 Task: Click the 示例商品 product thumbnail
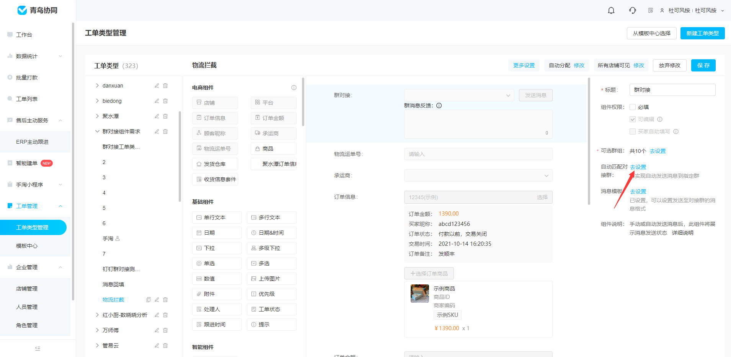[420, 294]
